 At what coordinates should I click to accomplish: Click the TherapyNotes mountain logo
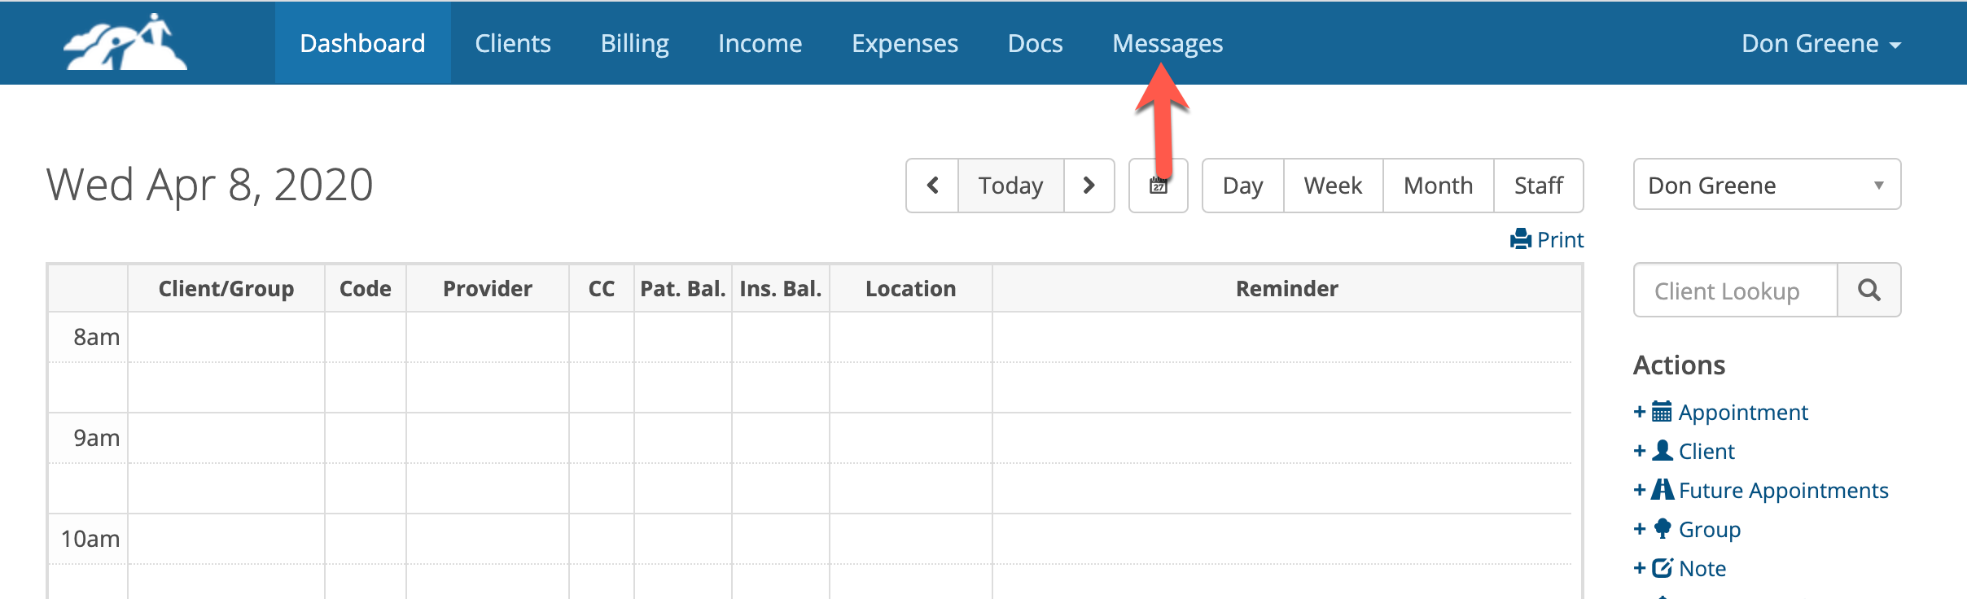tap(125, 42)
